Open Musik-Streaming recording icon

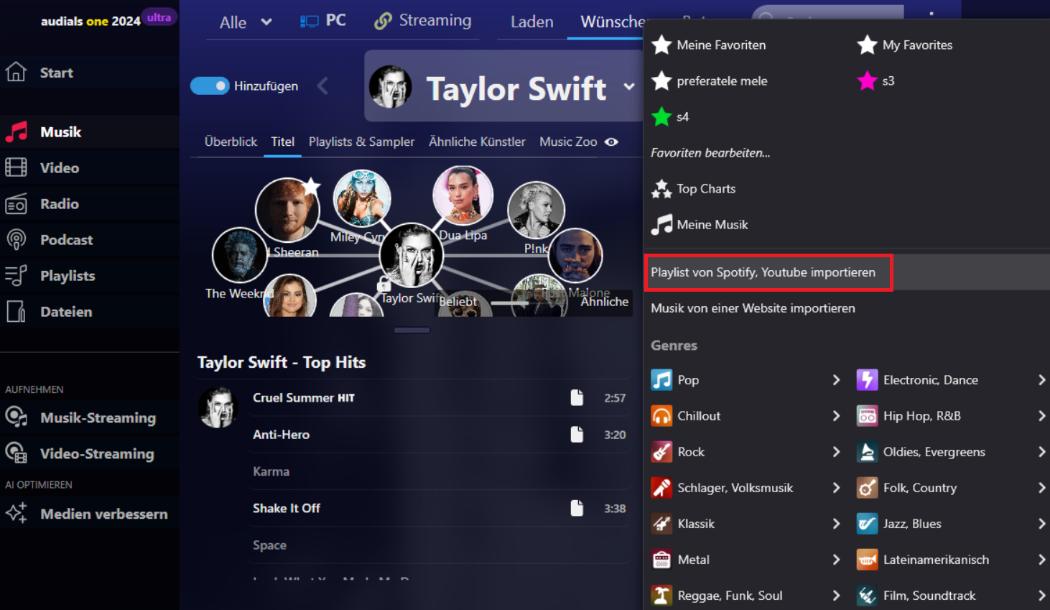point(16,417)
